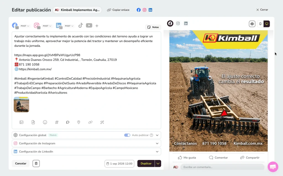Image resolution: width=283 pixels, height=176 pixels.
Task: Open the AI magic wand assistant
Action: pyautogui.click(x=102, y=122)
